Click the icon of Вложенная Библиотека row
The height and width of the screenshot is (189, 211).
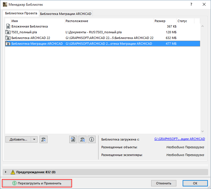click(x=8, y=26)
